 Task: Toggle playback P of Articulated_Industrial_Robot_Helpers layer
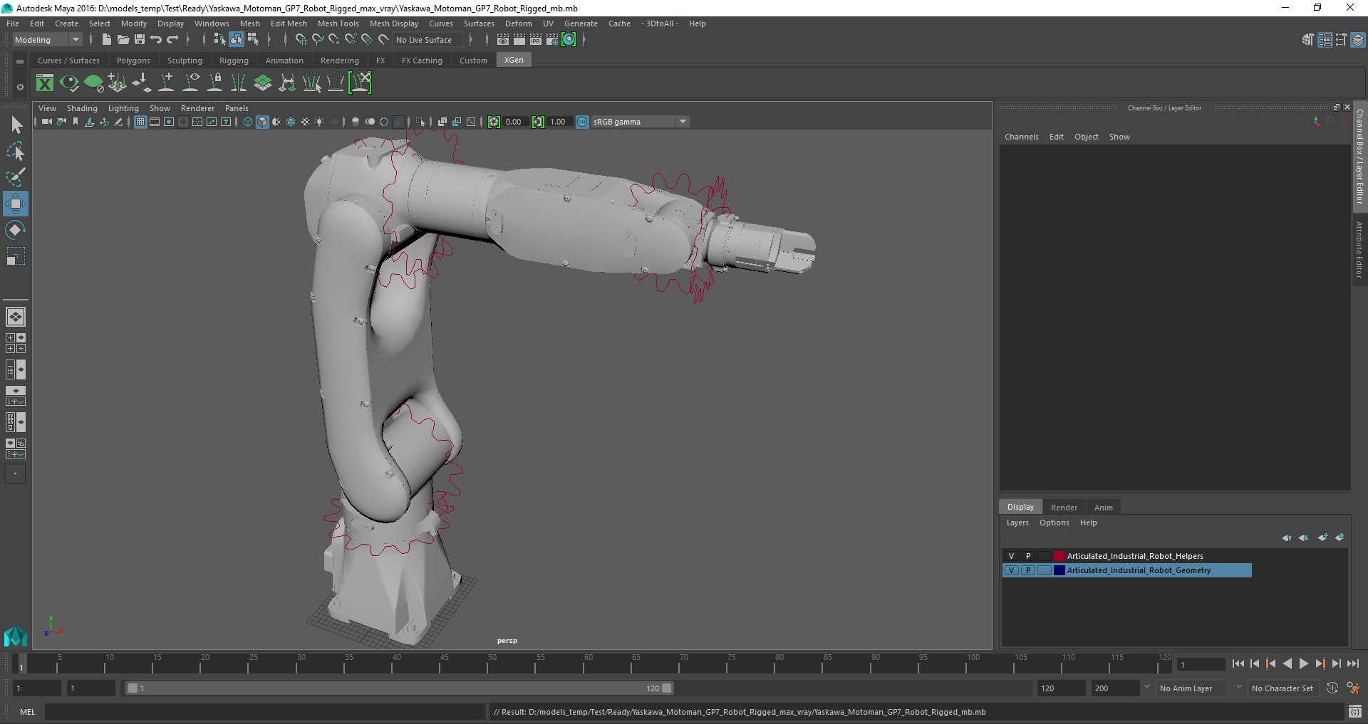(x=1027, y=556)
